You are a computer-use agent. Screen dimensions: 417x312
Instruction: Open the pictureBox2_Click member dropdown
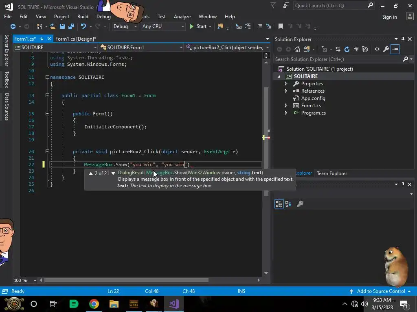227,47
